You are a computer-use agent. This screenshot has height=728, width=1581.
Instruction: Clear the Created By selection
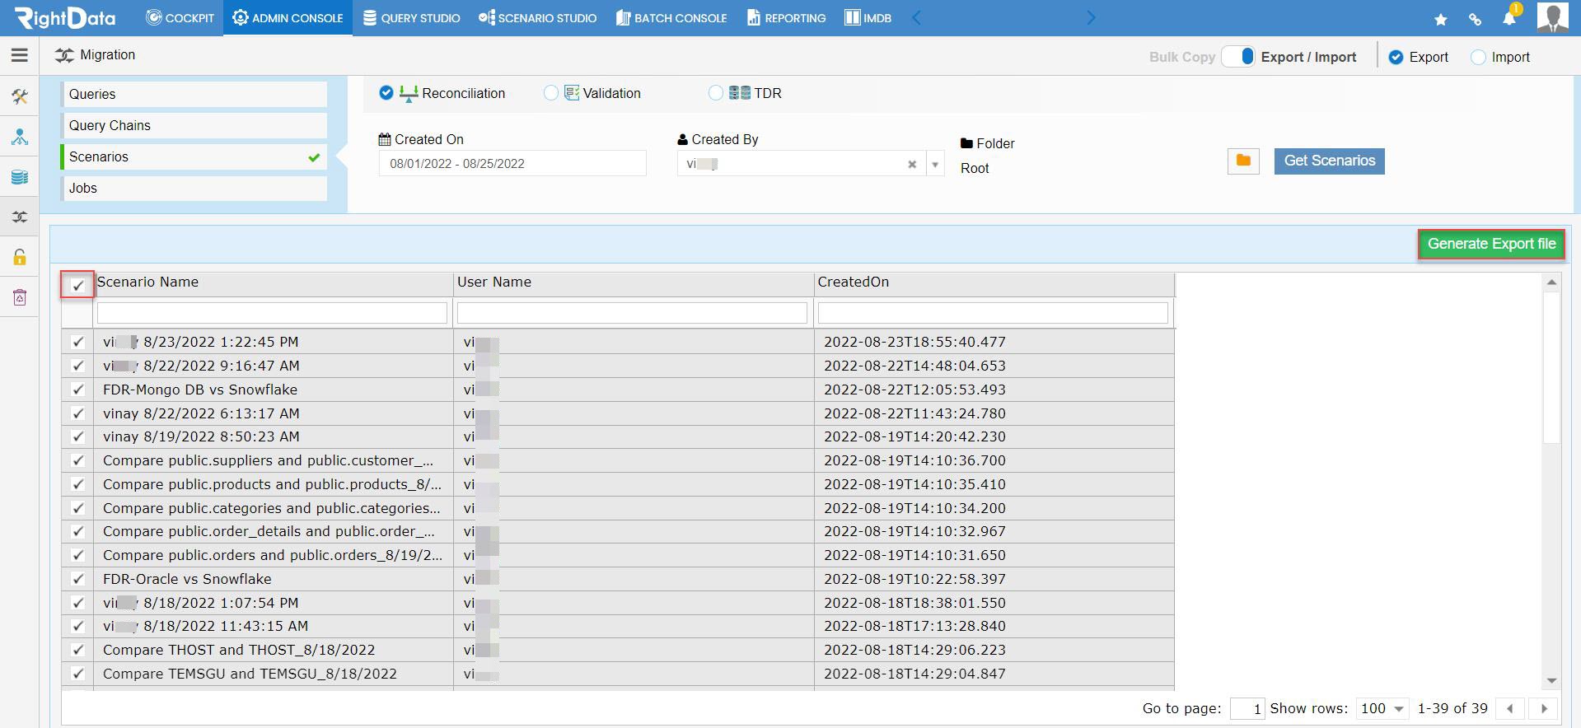(x=912, y=164)
